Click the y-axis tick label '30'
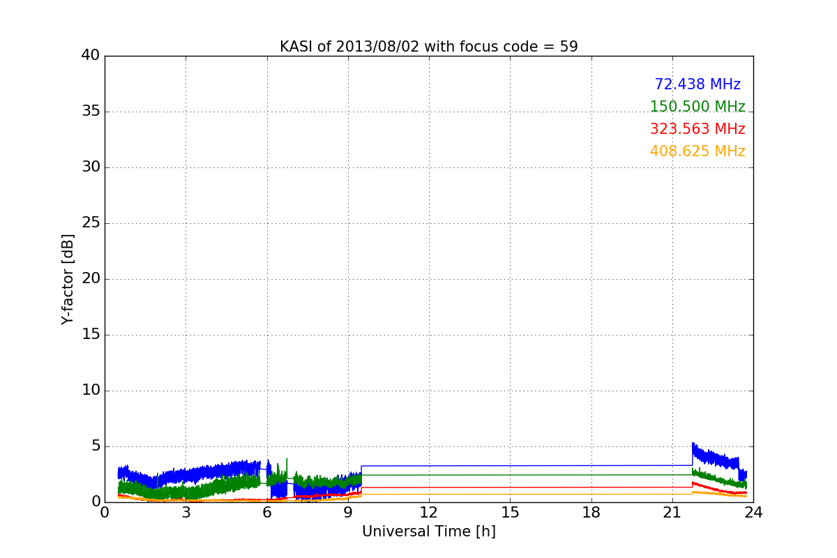The image size is (837, 558). pyautogui.click(x=91, y=167)
